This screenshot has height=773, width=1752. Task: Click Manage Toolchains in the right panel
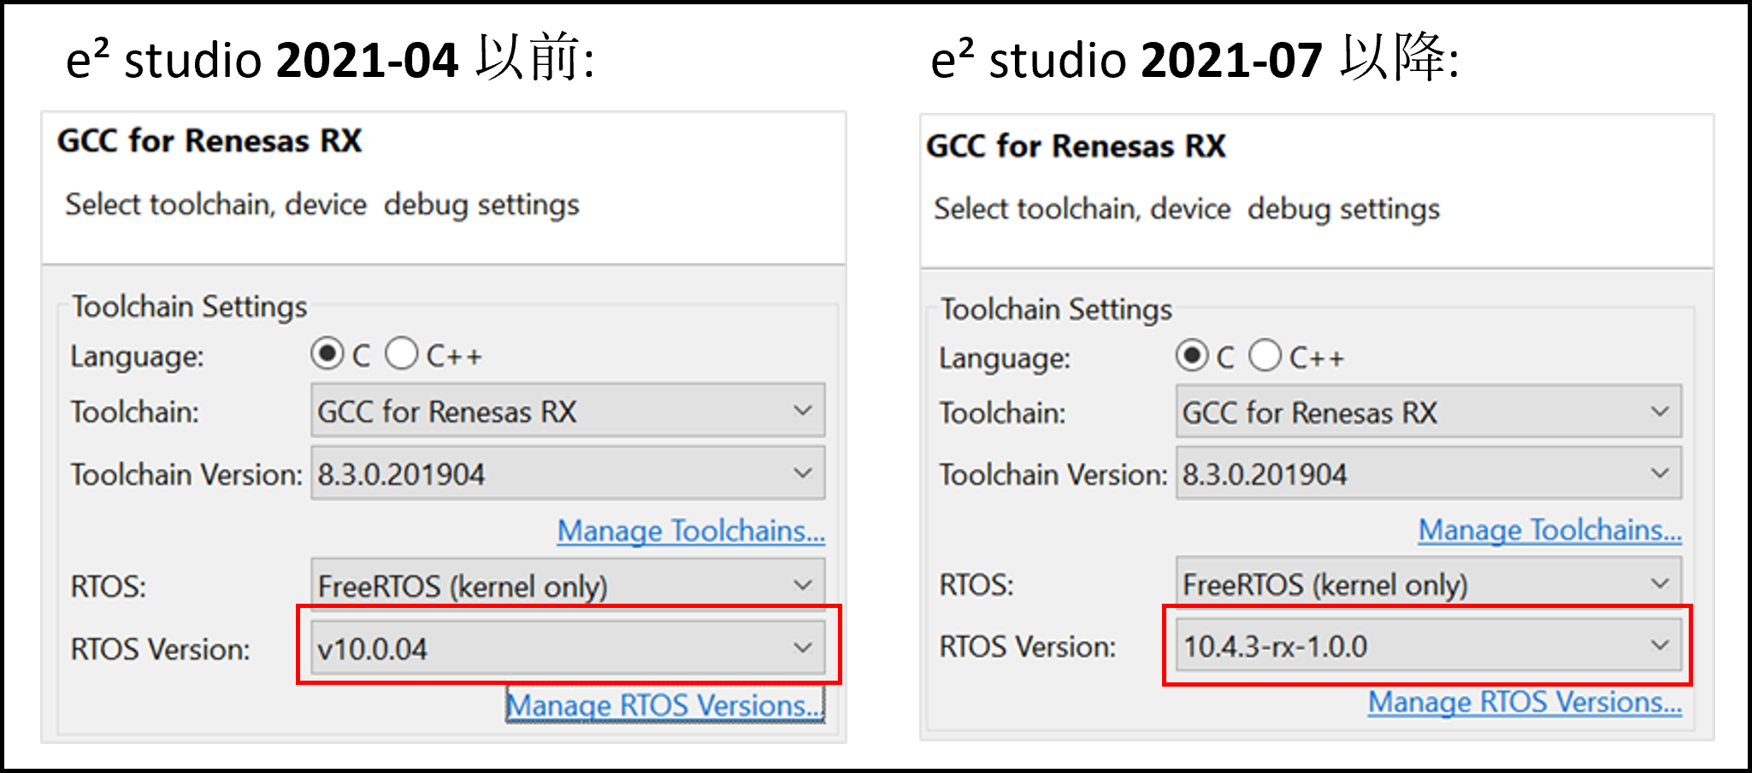pyautogui.click(x=1548, y=529)
